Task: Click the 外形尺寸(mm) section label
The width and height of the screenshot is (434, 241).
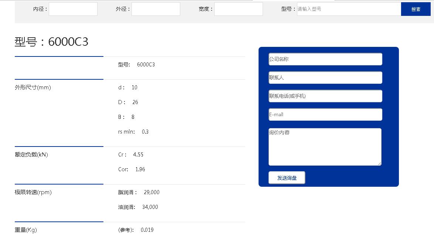Action: pos(33,87)
